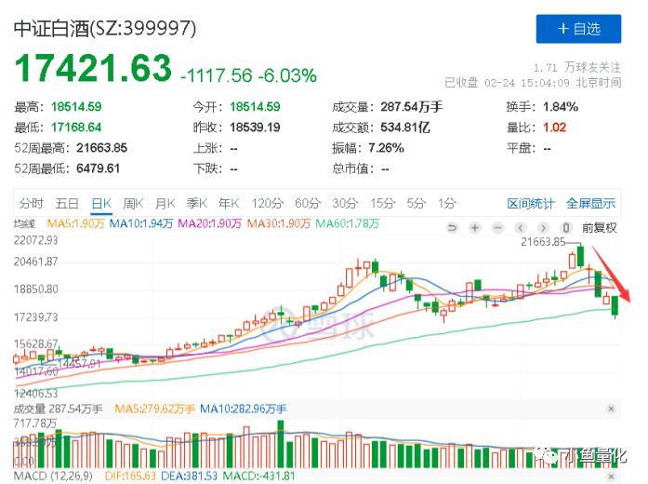
Task: Open 区间统计 range statistics link
Action: [x=531, y=204]
